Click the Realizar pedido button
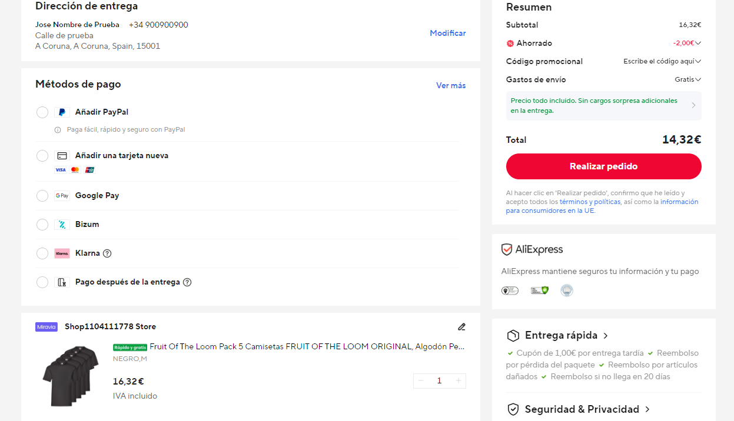The image size is (734, 421). click(604, 166)
